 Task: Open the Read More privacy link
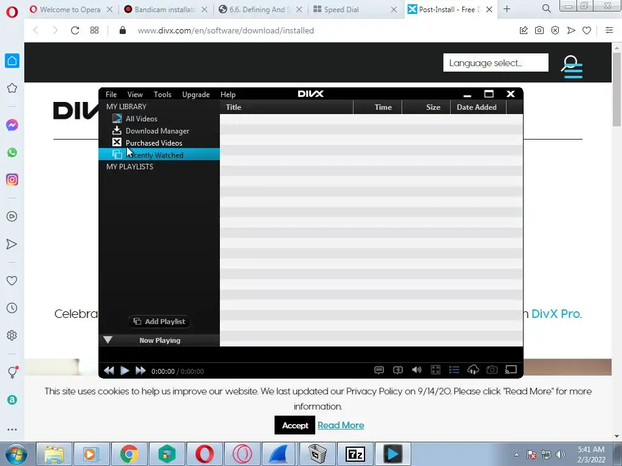pos(341,425)
